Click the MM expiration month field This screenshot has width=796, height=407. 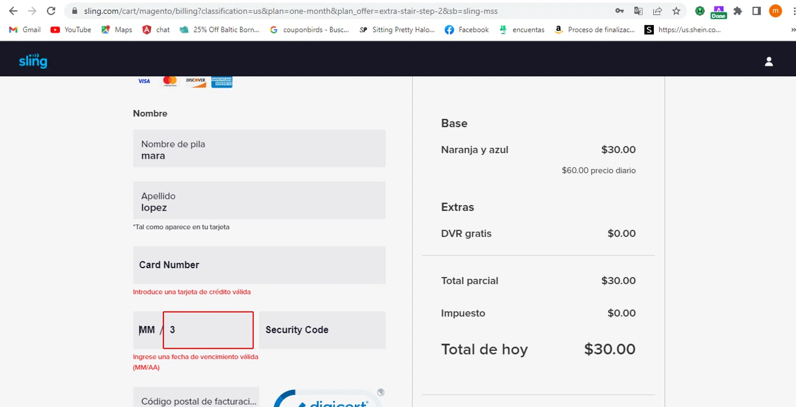[146, 330]
